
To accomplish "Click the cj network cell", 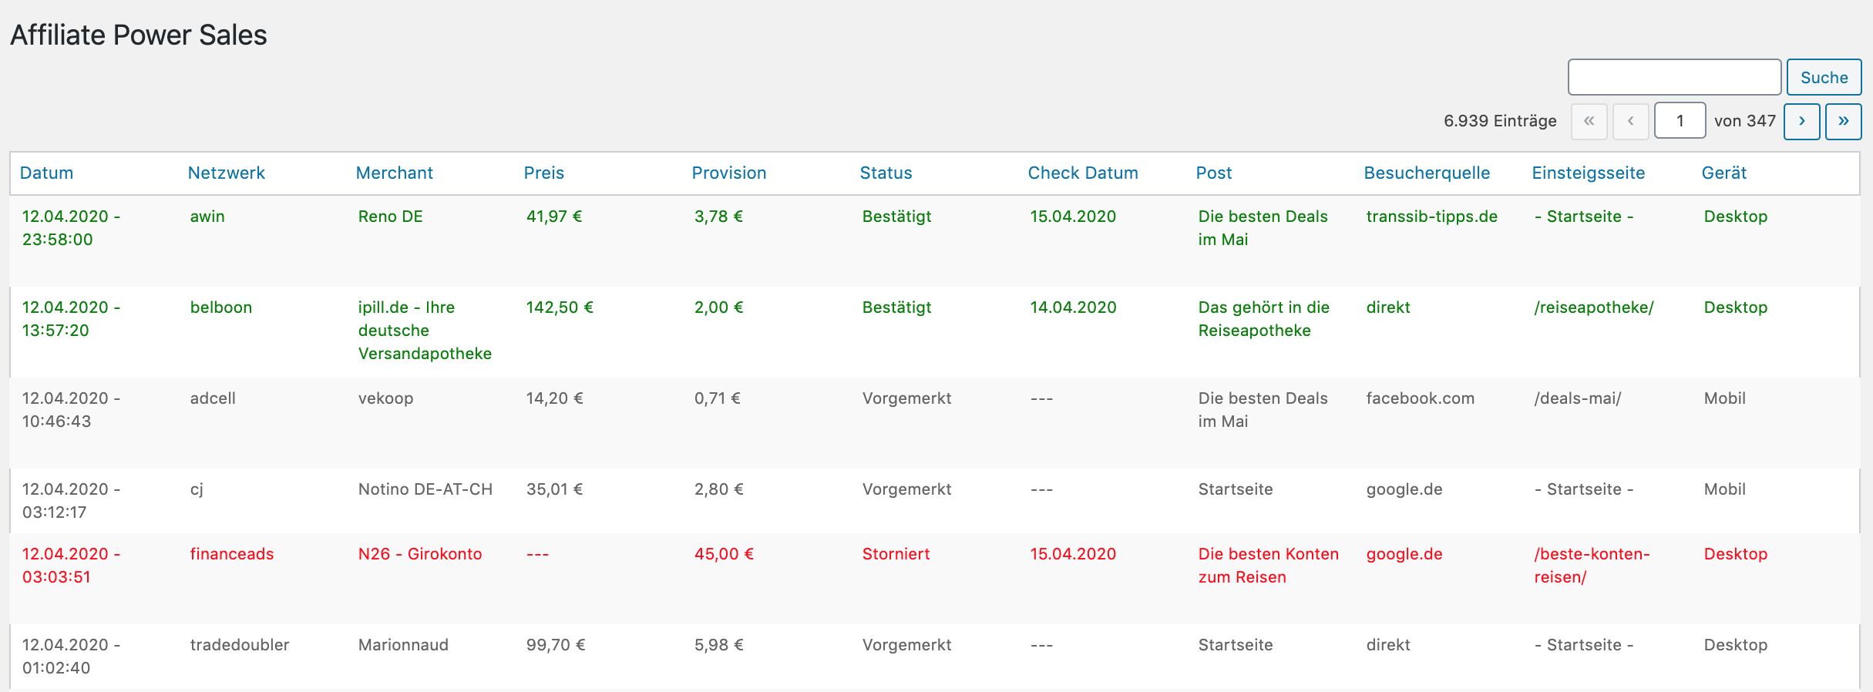I will pos(197,489).
